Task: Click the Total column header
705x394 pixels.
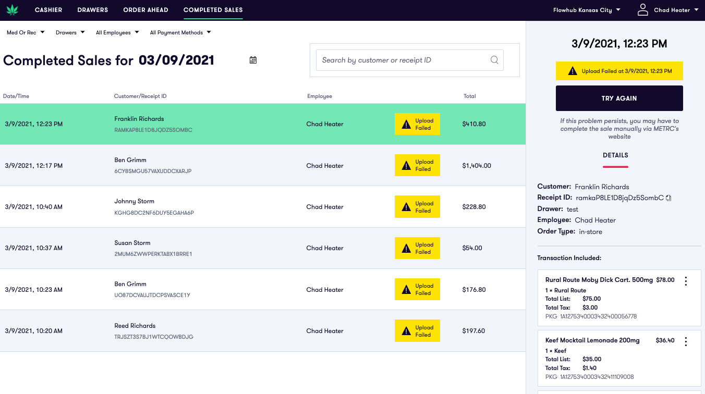Action: tap(470, 96)
